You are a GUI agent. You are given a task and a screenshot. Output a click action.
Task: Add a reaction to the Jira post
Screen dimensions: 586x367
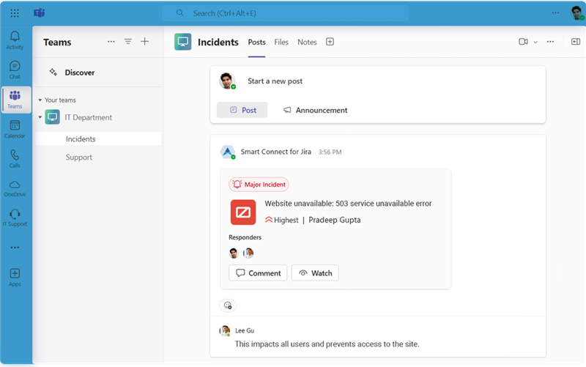coord(228,305)
